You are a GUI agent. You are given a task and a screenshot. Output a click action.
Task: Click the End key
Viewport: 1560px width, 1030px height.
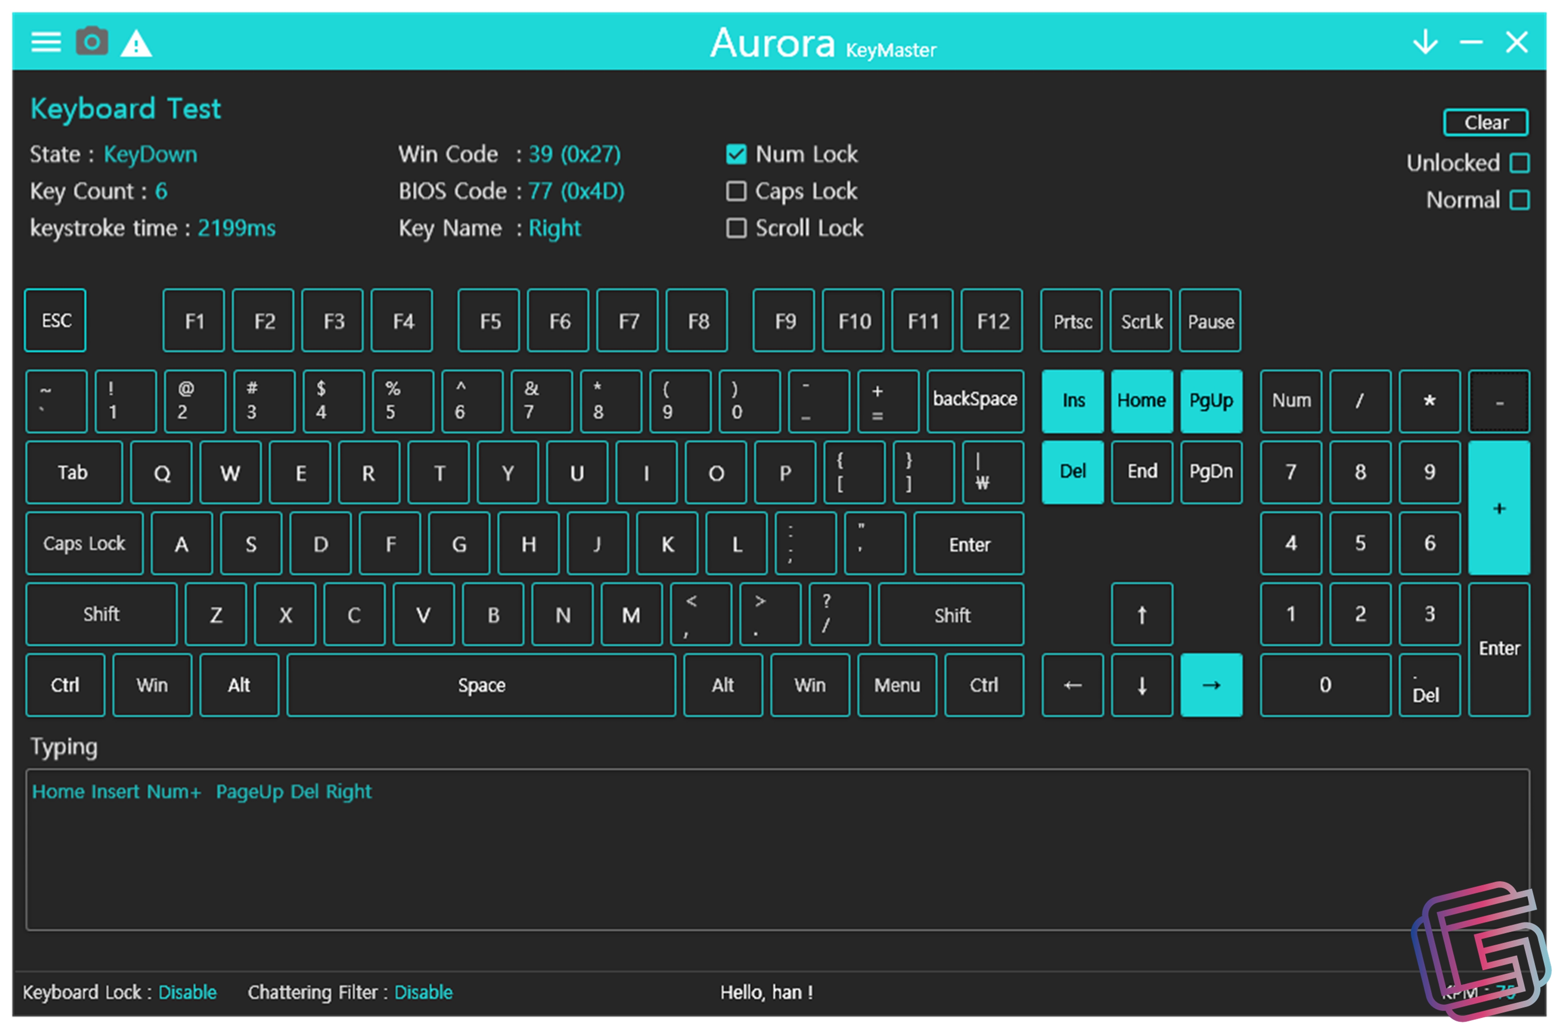pos(1142,472)
